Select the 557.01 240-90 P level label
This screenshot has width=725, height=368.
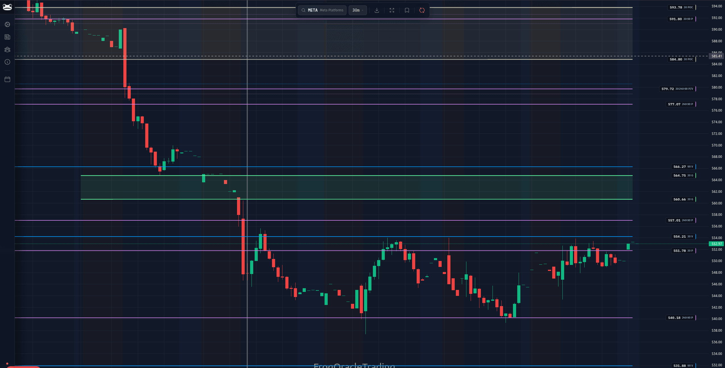[x=681, y=220]
